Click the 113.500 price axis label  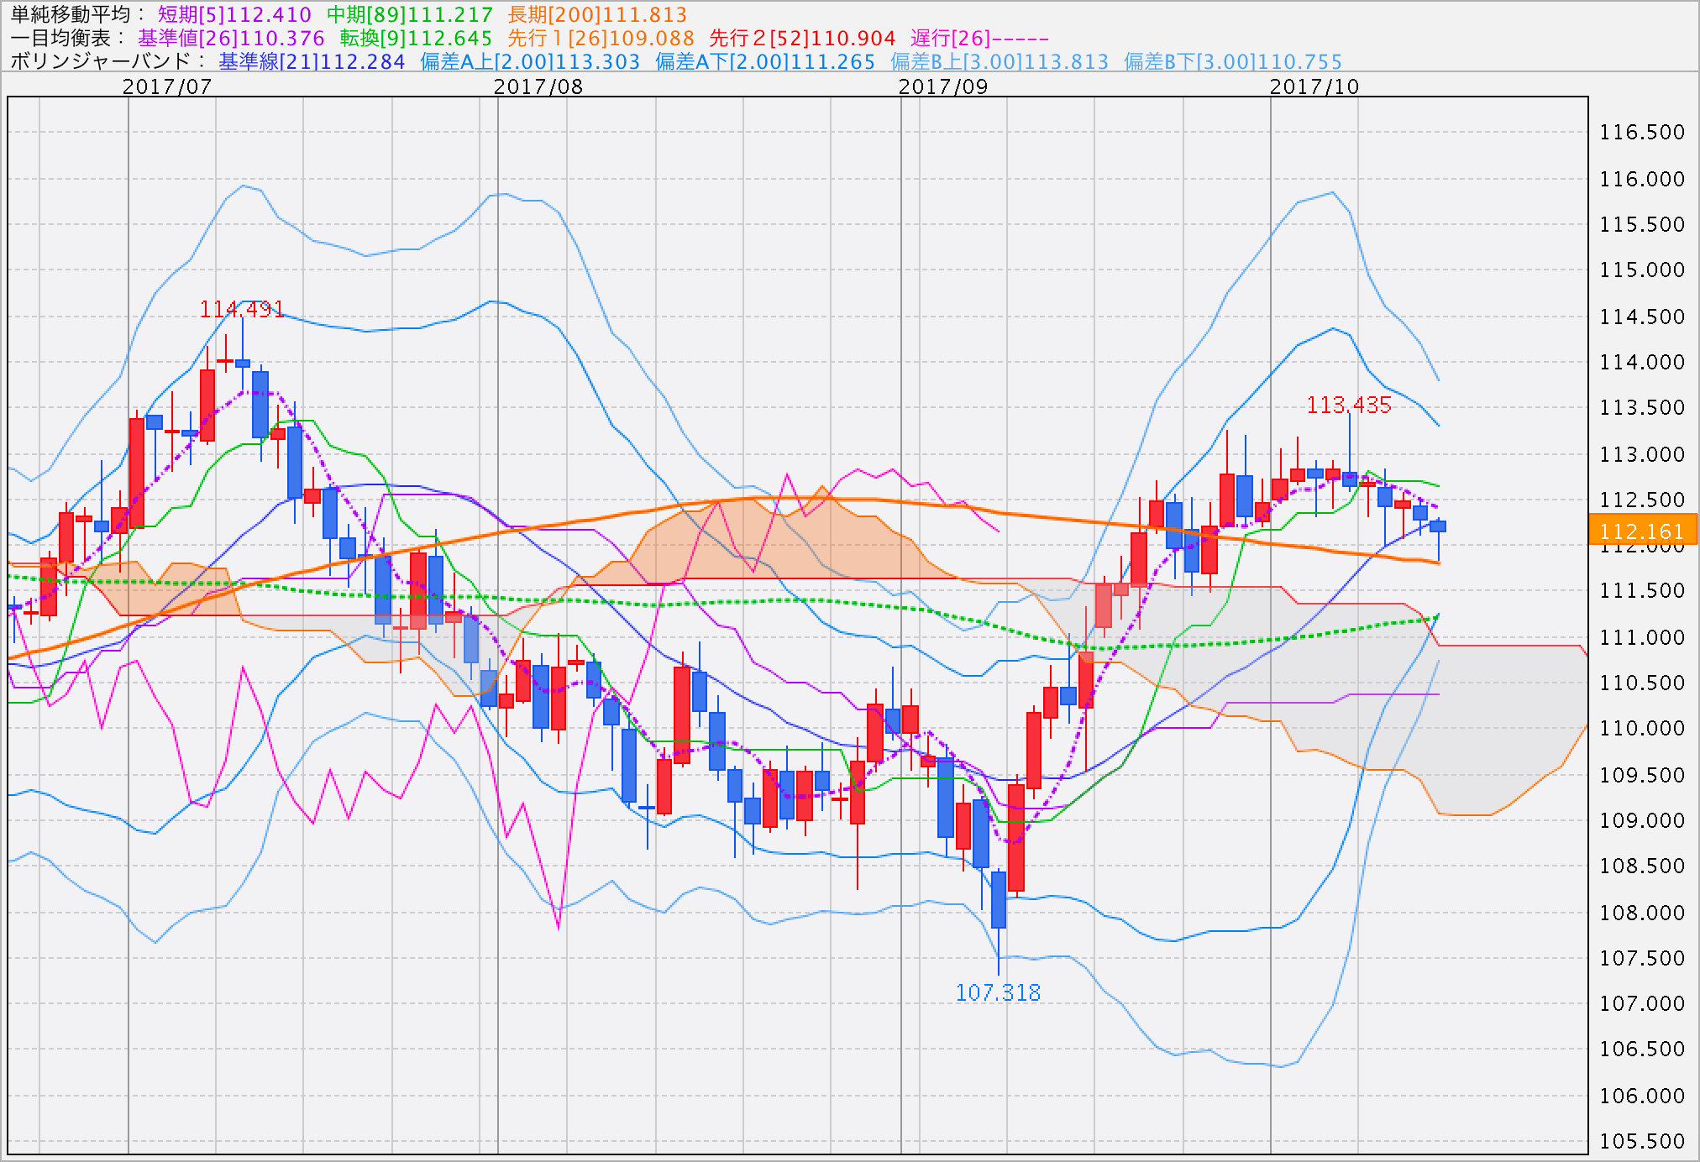(1642, 407)
